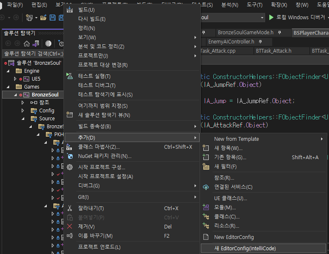Click the 모듈(M) icon
Viewport: 329px width, 254px height.
(206, 207)
